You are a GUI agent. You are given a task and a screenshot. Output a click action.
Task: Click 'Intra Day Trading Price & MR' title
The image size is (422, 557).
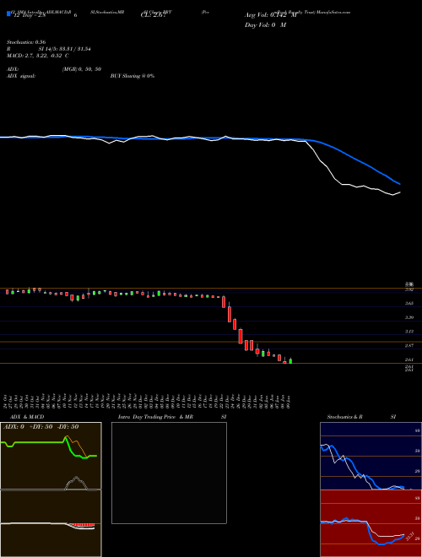(155, 417)
